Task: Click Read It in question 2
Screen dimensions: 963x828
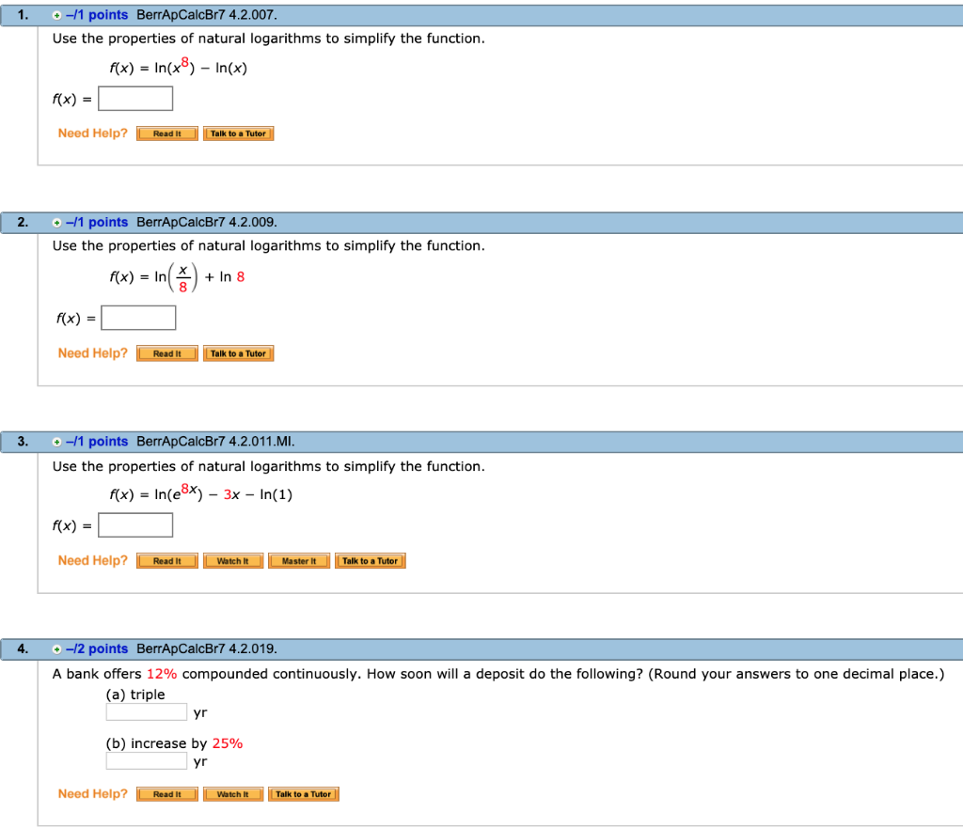Action: pos(166,352)
